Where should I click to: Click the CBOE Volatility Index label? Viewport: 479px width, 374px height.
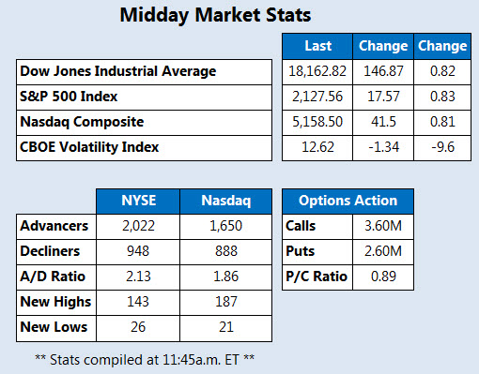click(x=89, y=147)
